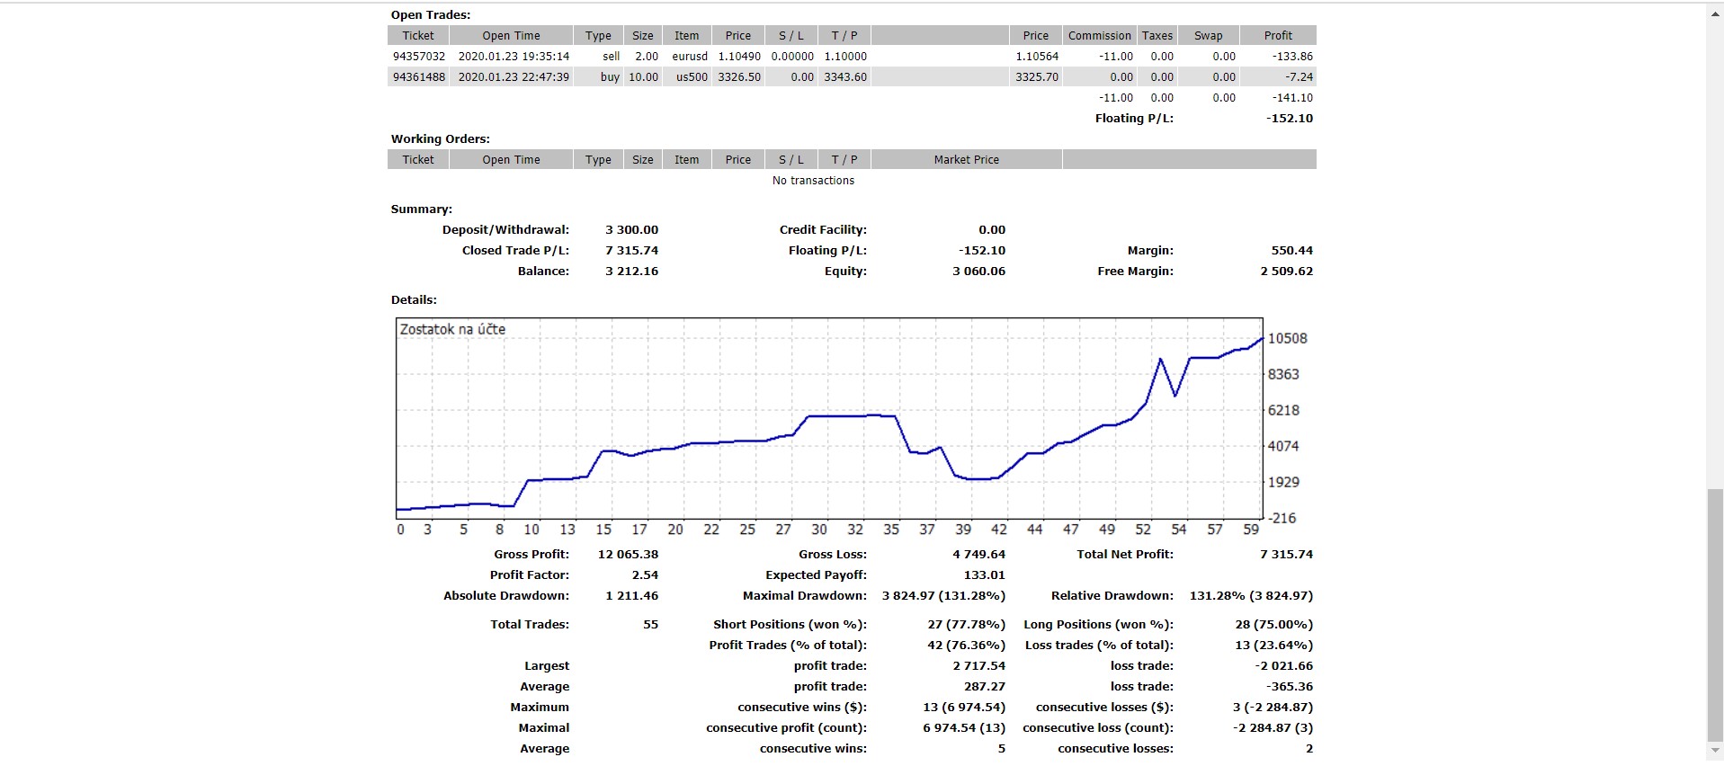The width and height of the screenshot is (1724, 766).
Task: Click the scrollbar up arrow
Action: coord(1715,12)
